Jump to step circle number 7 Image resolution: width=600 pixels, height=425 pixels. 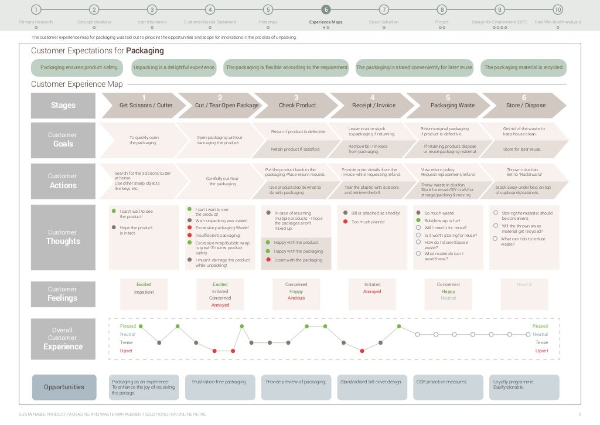pyautogui.click(x=384, y=9)
